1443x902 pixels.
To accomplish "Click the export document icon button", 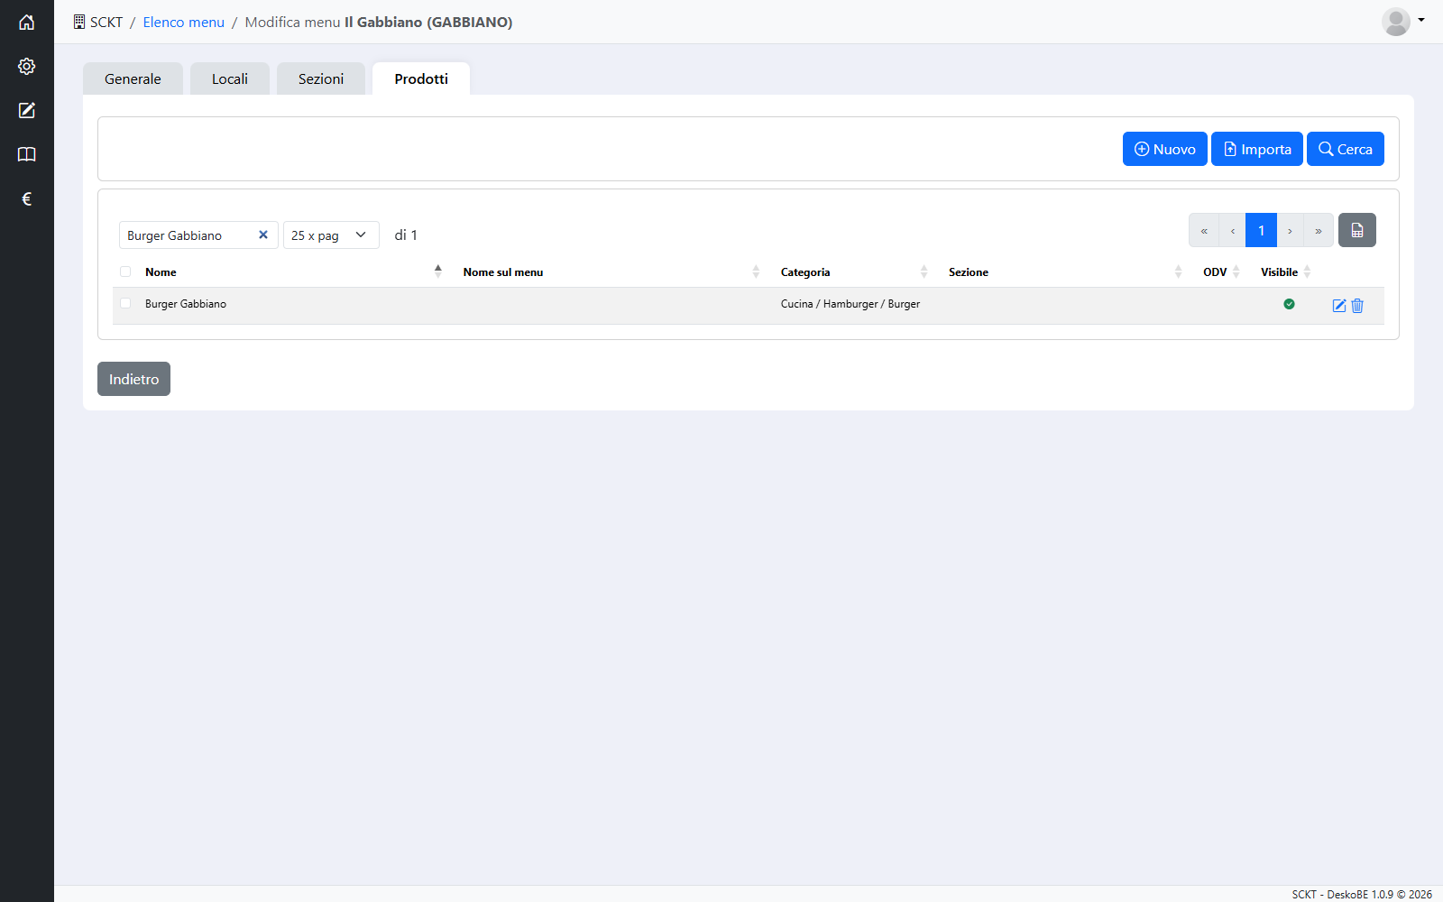I will (x=1357, y=230).
